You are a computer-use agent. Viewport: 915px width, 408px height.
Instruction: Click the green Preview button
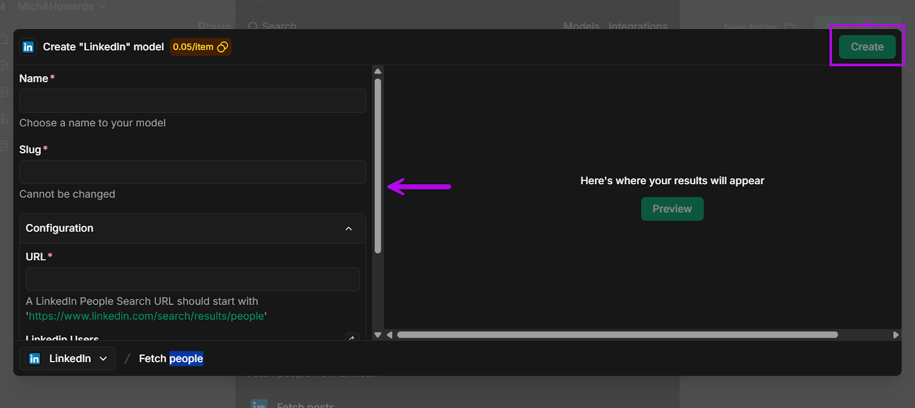pos(672,209)
